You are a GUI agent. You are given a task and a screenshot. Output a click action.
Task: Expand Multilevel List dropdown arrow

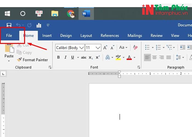pos(174,47)
